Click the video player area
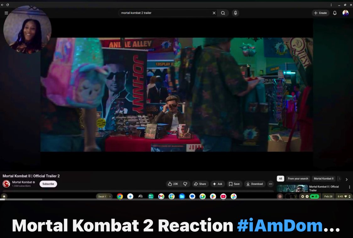This screenshot has width=353, height=238. [177, 95]
